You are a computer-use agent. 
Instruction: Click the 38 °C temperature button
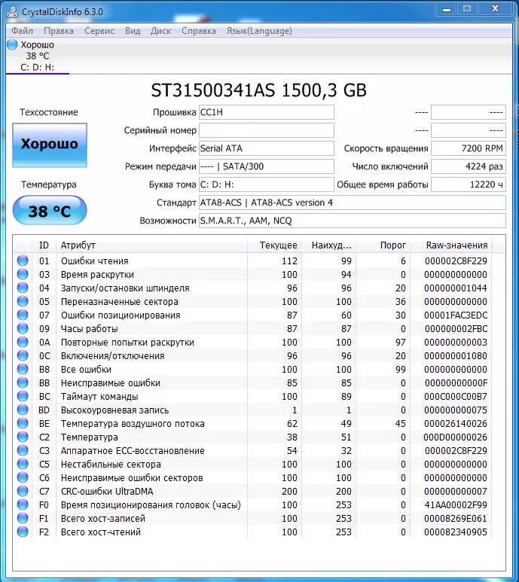50,211
